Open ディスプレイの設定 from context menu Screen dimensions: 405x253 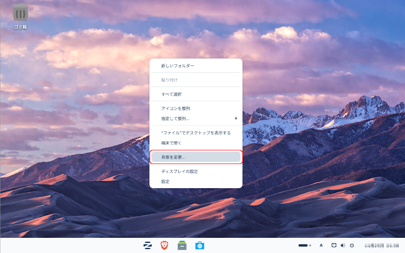pyautogui.click(x=196, y=171)
